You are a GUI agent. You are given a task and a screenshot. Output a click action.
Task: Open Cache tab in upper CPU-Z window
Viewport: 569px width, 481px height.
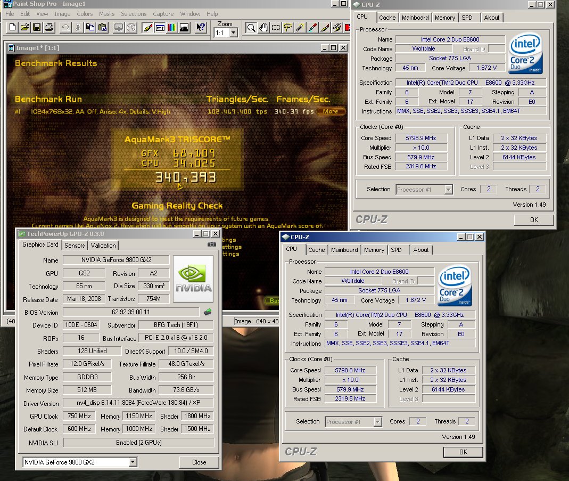point(387,18)
